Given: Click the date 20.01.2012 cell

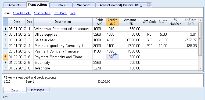Looking at the screenshot, I should 17,46.
